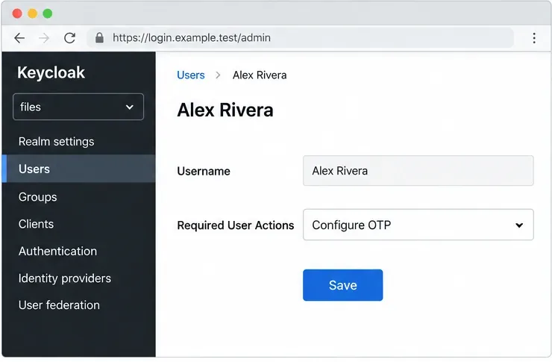This screenshot has height=362, width=552.
Task: Click the Users breadcrumb link
Action: [x=191, y=75]
